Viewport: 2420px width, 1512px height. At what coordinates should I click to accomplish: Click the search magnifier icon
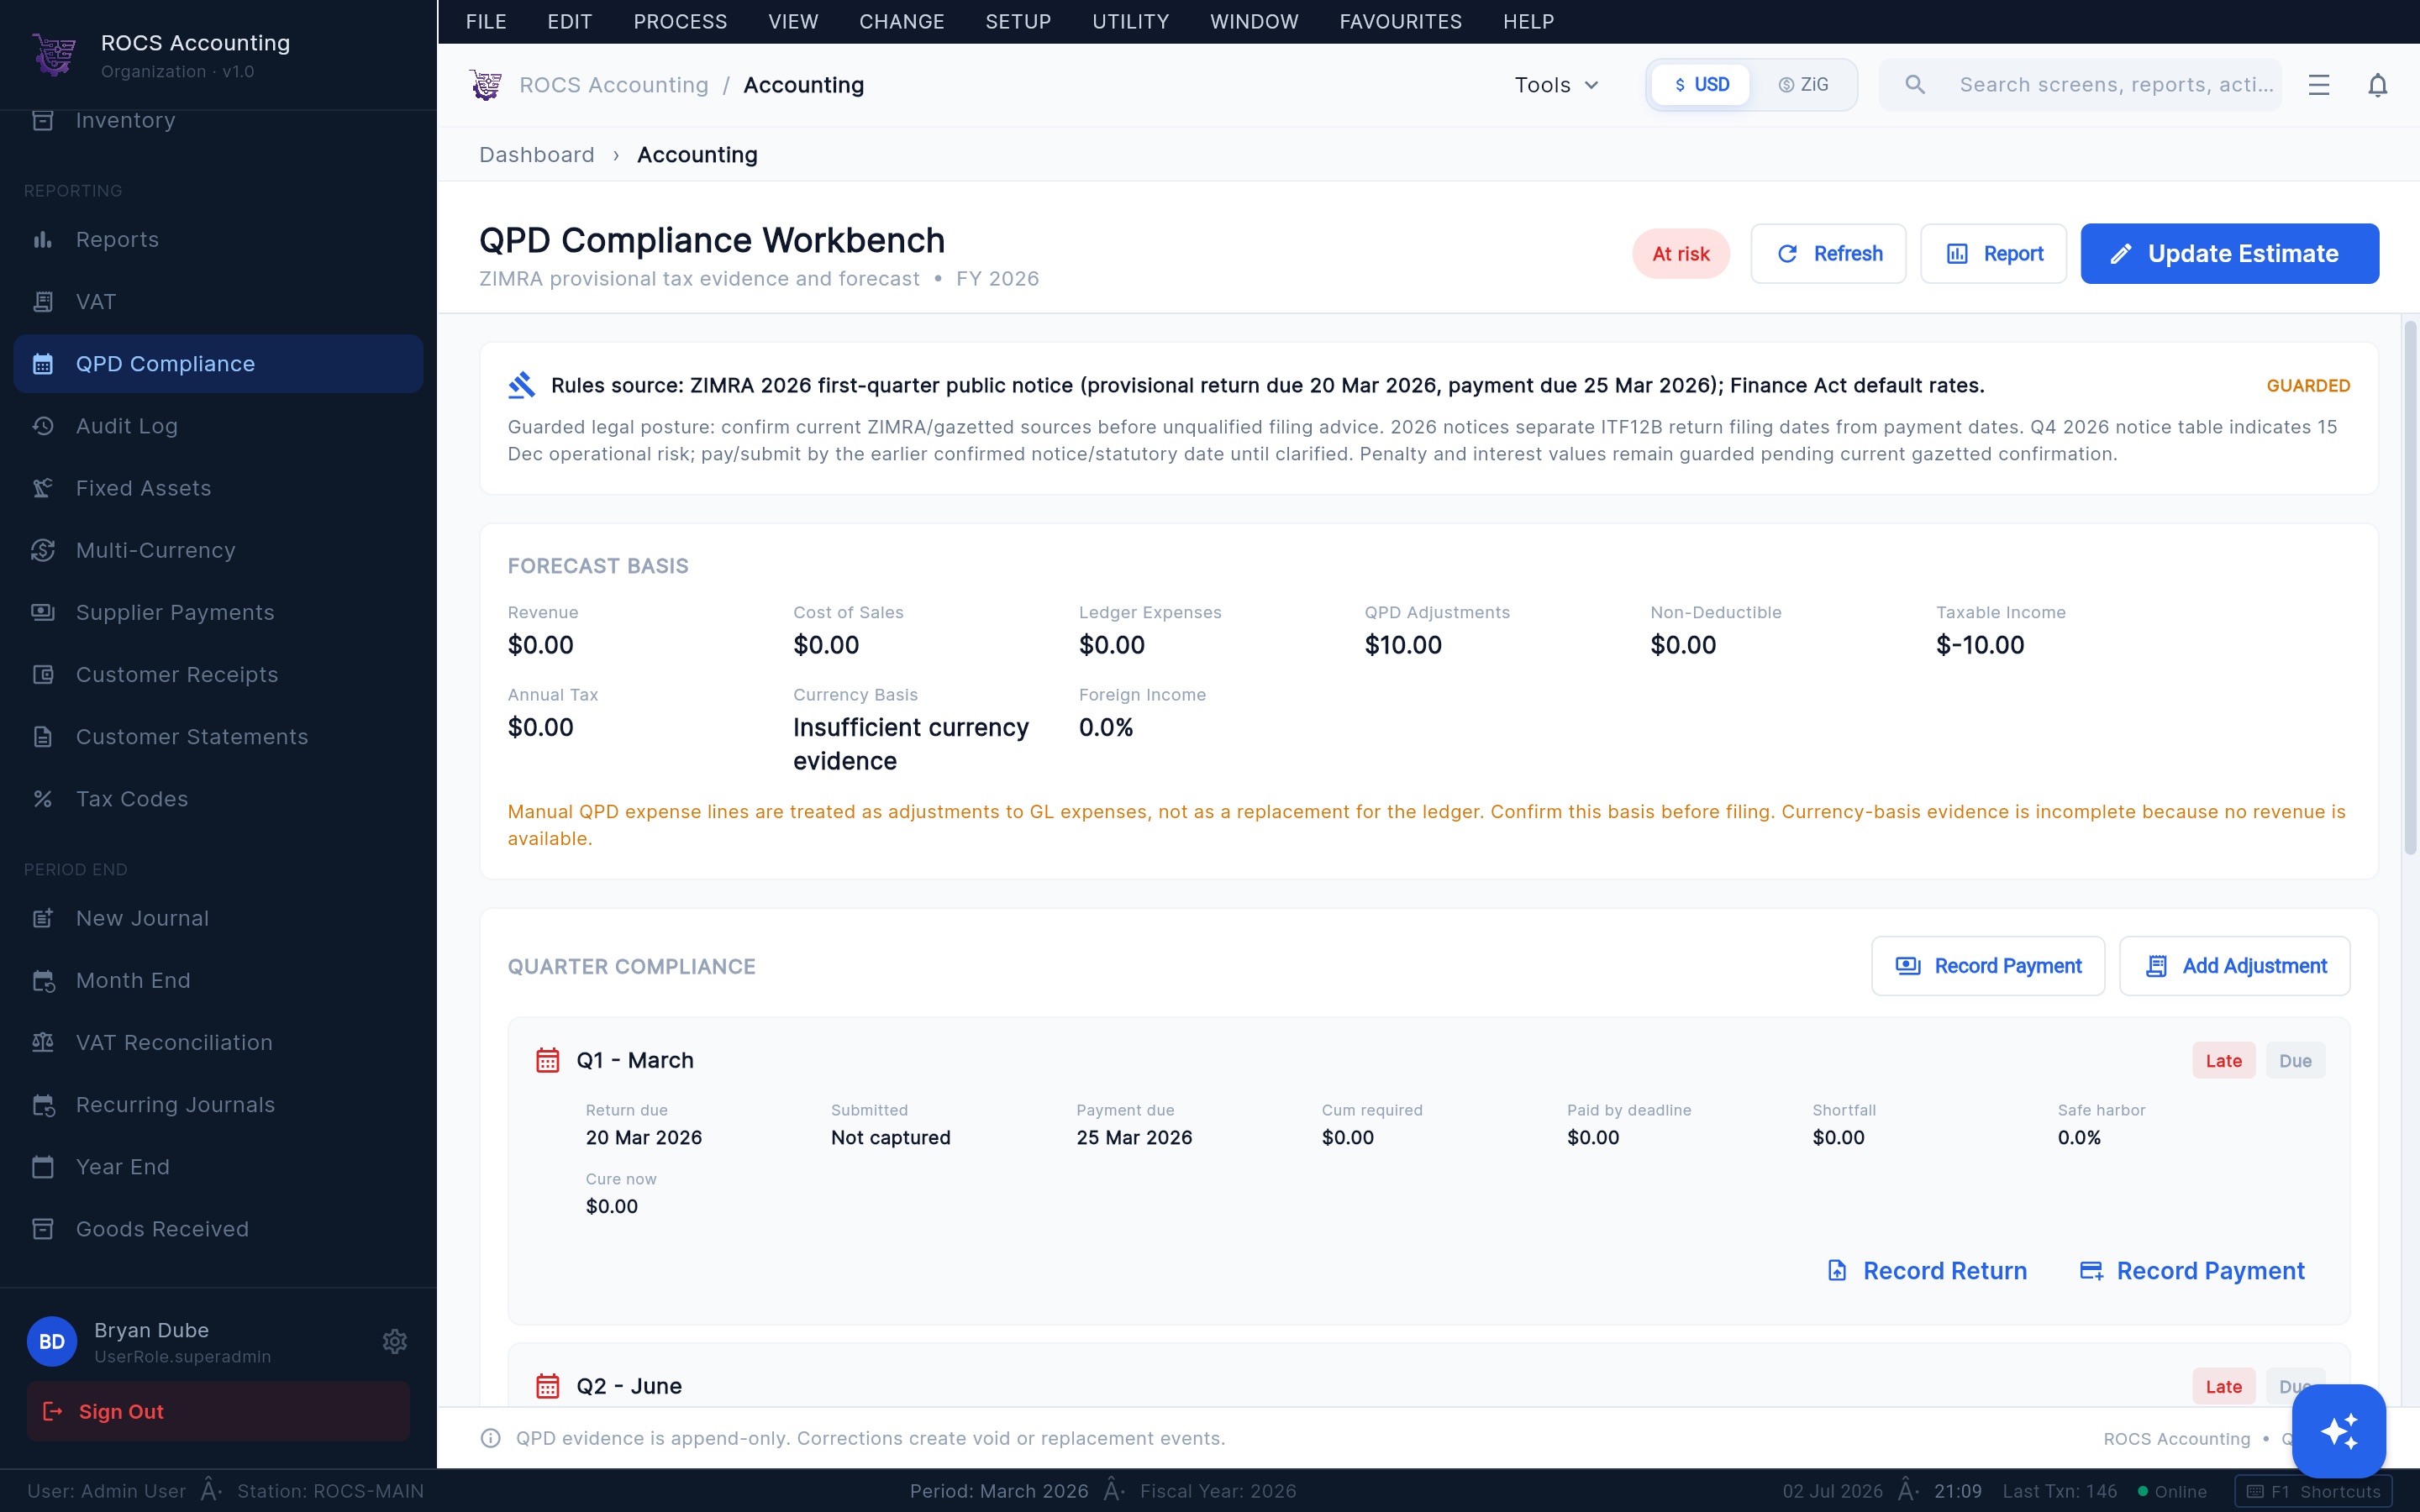[1915, 85]
